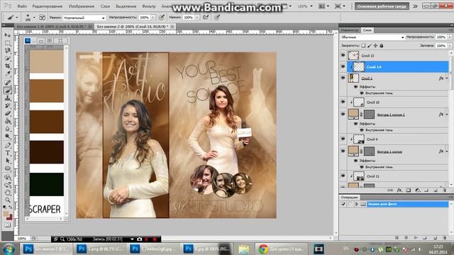
Task: Select the Spot Healing Brush tool
Action: click(x=8, y=83)
